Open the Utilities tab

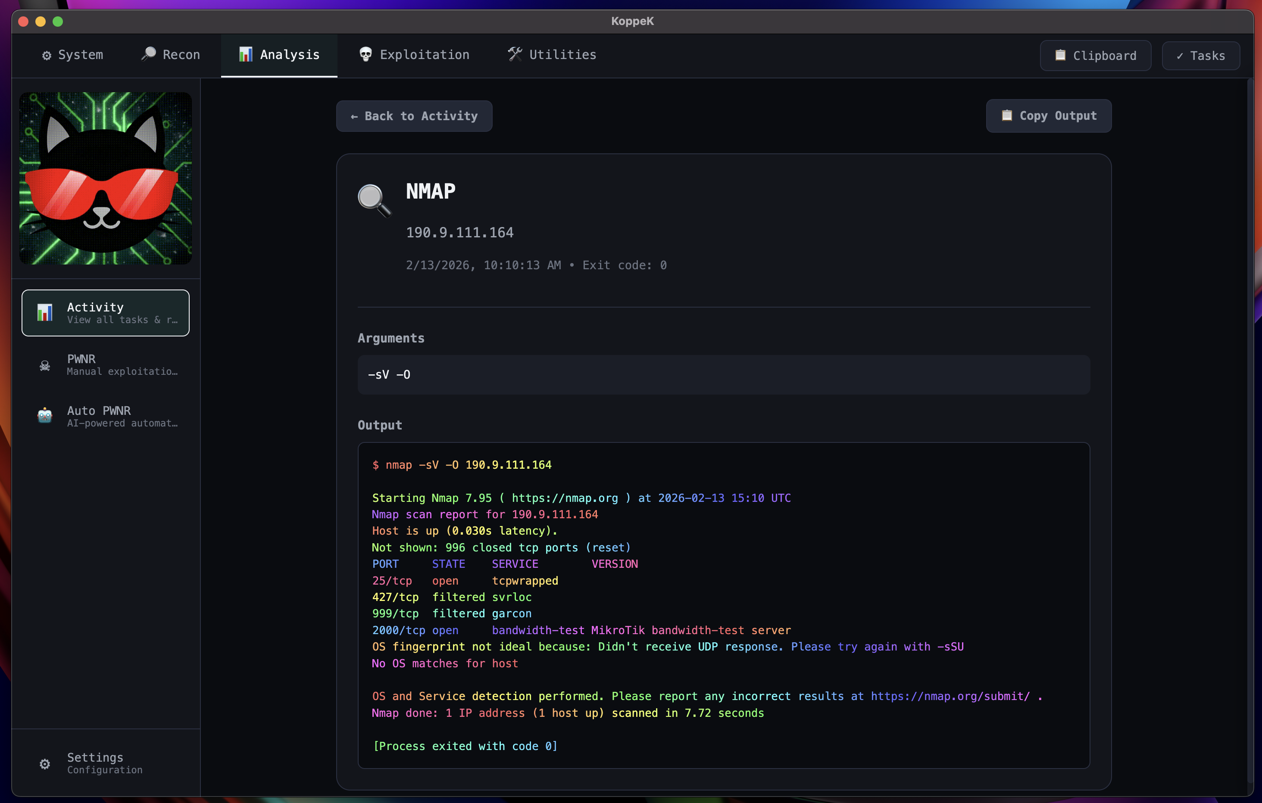(552, 55)
